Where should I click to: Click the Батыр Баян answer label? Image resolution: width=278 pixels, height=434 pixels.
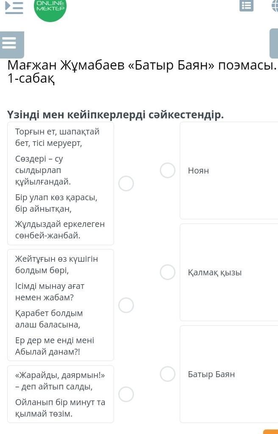211,374
